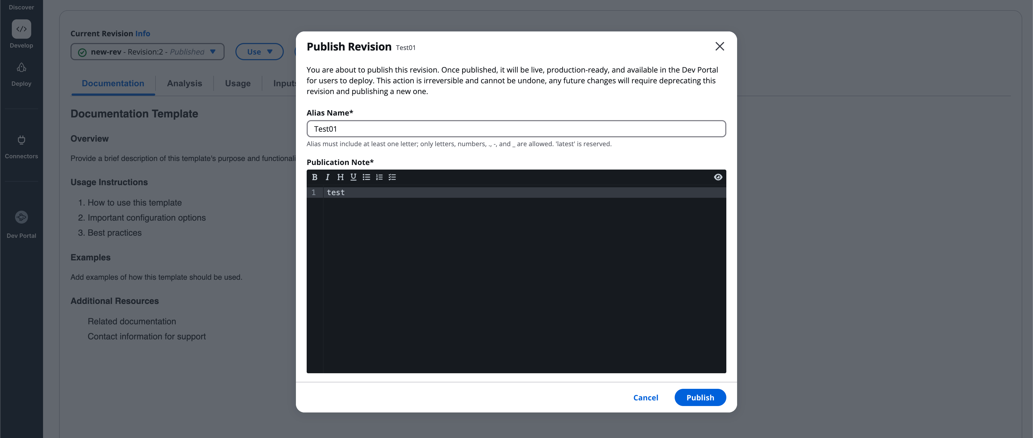
Task: Insert a checklist in the note editor
Action: (392, 177)
